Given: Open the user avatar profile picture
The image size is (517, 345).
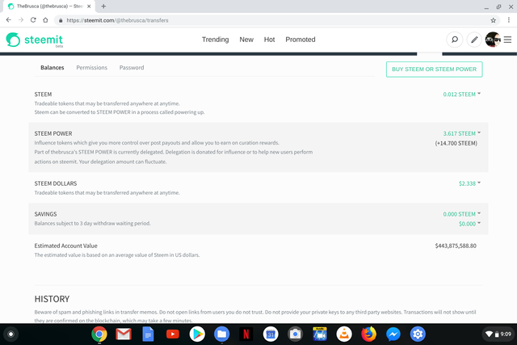Looking at the screenshot, I should [493, 40].
